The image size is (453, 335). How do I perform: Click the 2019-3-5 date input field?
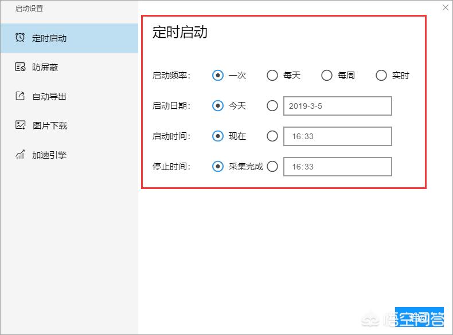(x=337, y=106)
